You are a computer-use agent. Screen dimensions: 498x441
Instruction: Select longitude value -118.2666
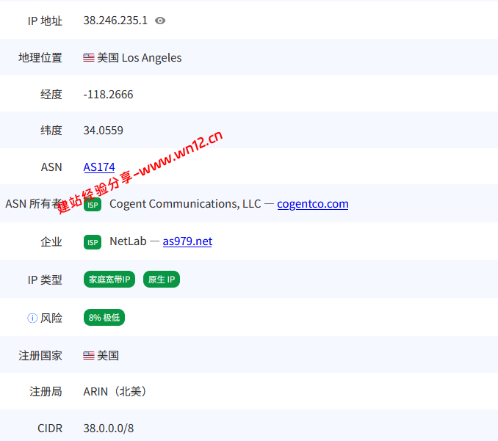[108, 94]
